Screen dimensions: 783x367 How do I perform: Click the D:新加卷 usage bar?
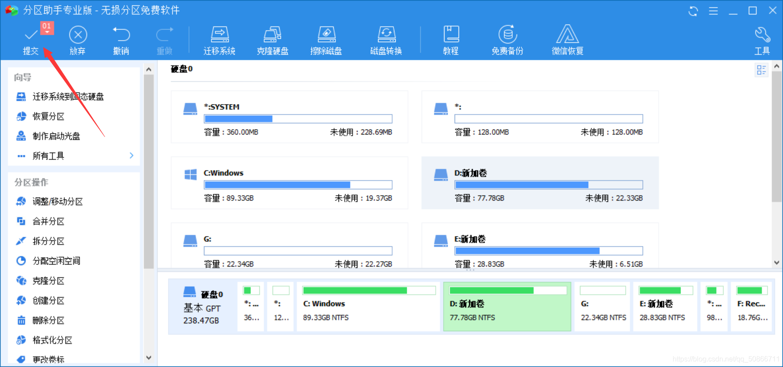[549, 185]
